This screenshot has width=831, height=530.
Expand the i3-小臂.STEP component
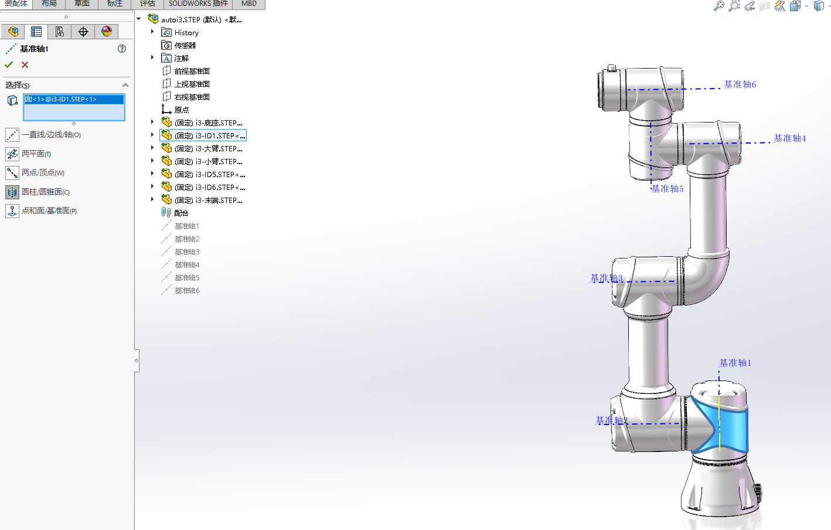152,161
